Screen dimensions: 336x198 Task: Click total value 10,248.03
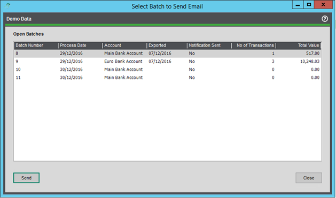coord(310,61)
